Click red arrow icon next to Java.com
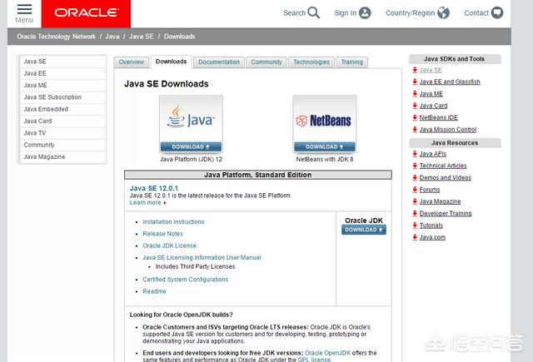This screenshot has height=362, width=533. point(415,237)
